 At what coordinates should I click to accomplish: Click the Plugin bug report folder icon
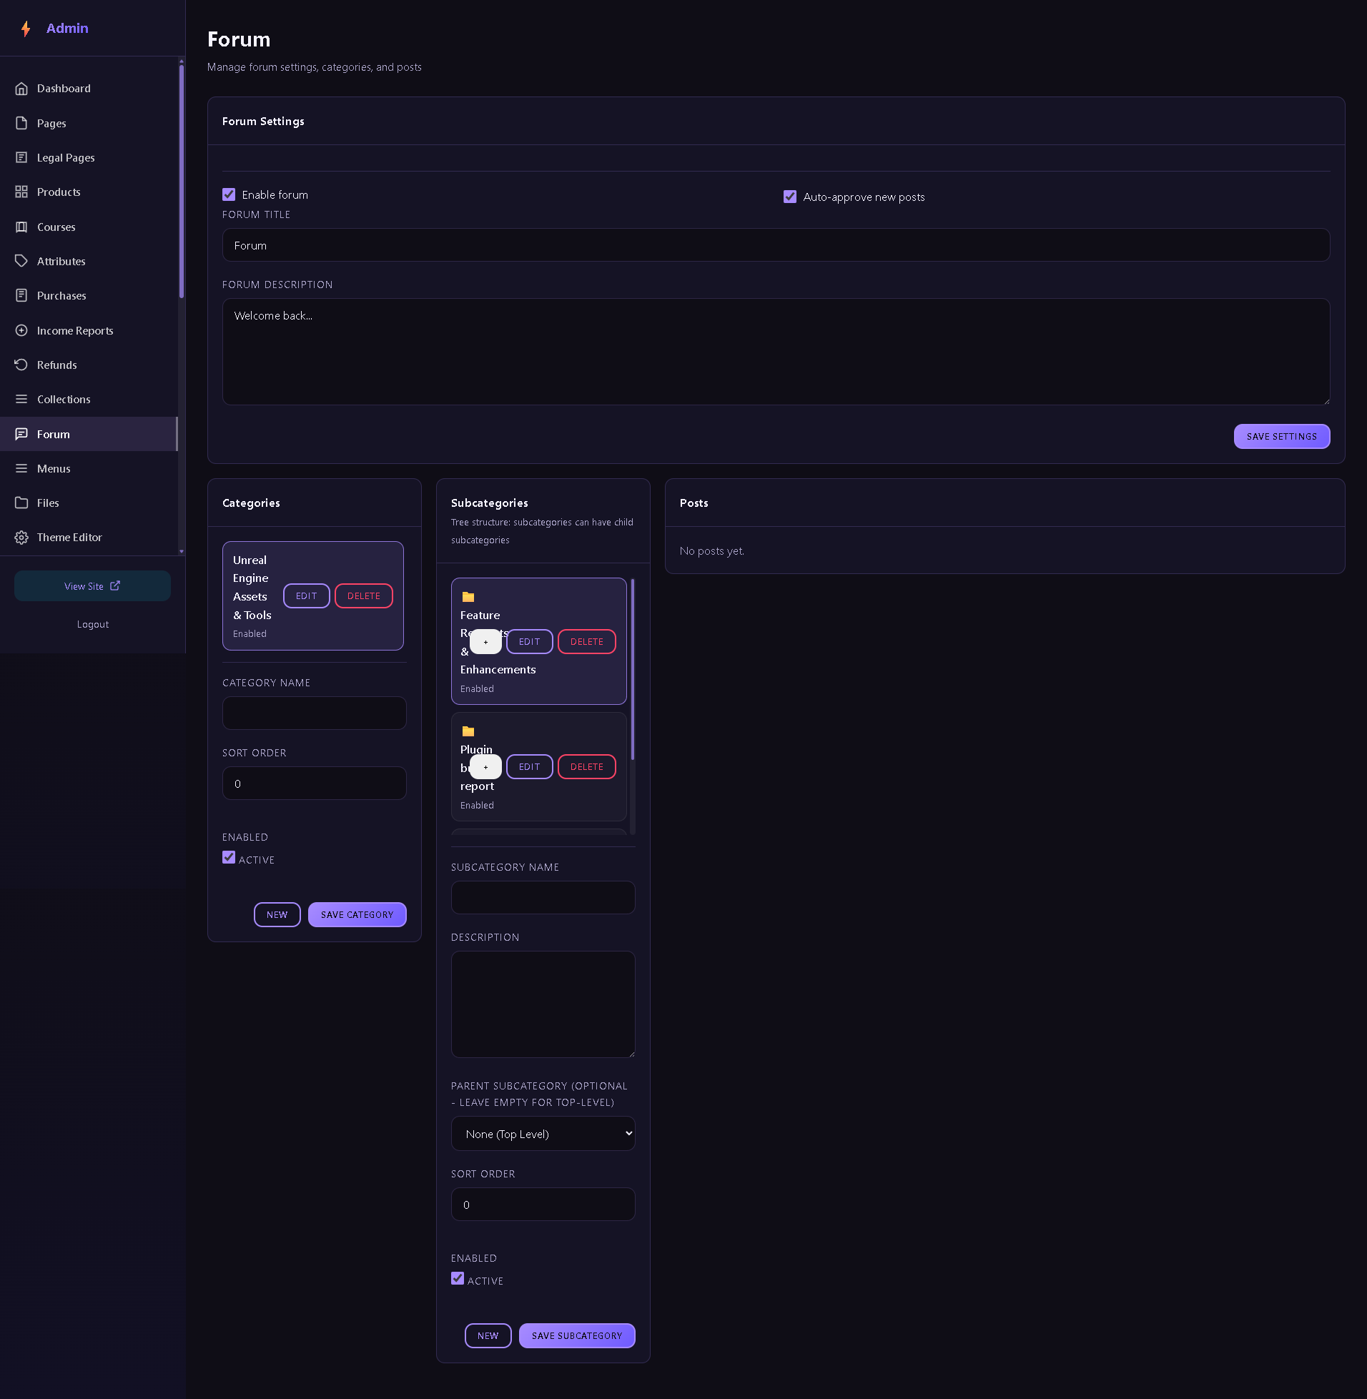coord(468,731)
